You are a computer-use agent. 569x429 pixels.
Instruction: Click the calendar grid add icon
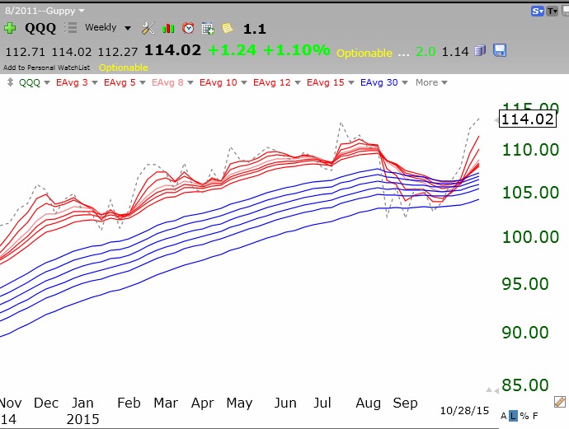pos(208,28)
